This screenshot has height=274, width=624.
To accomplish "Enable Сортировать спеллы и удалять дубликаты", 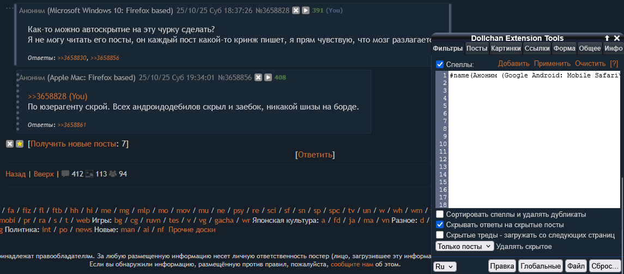I will point(440,214).
